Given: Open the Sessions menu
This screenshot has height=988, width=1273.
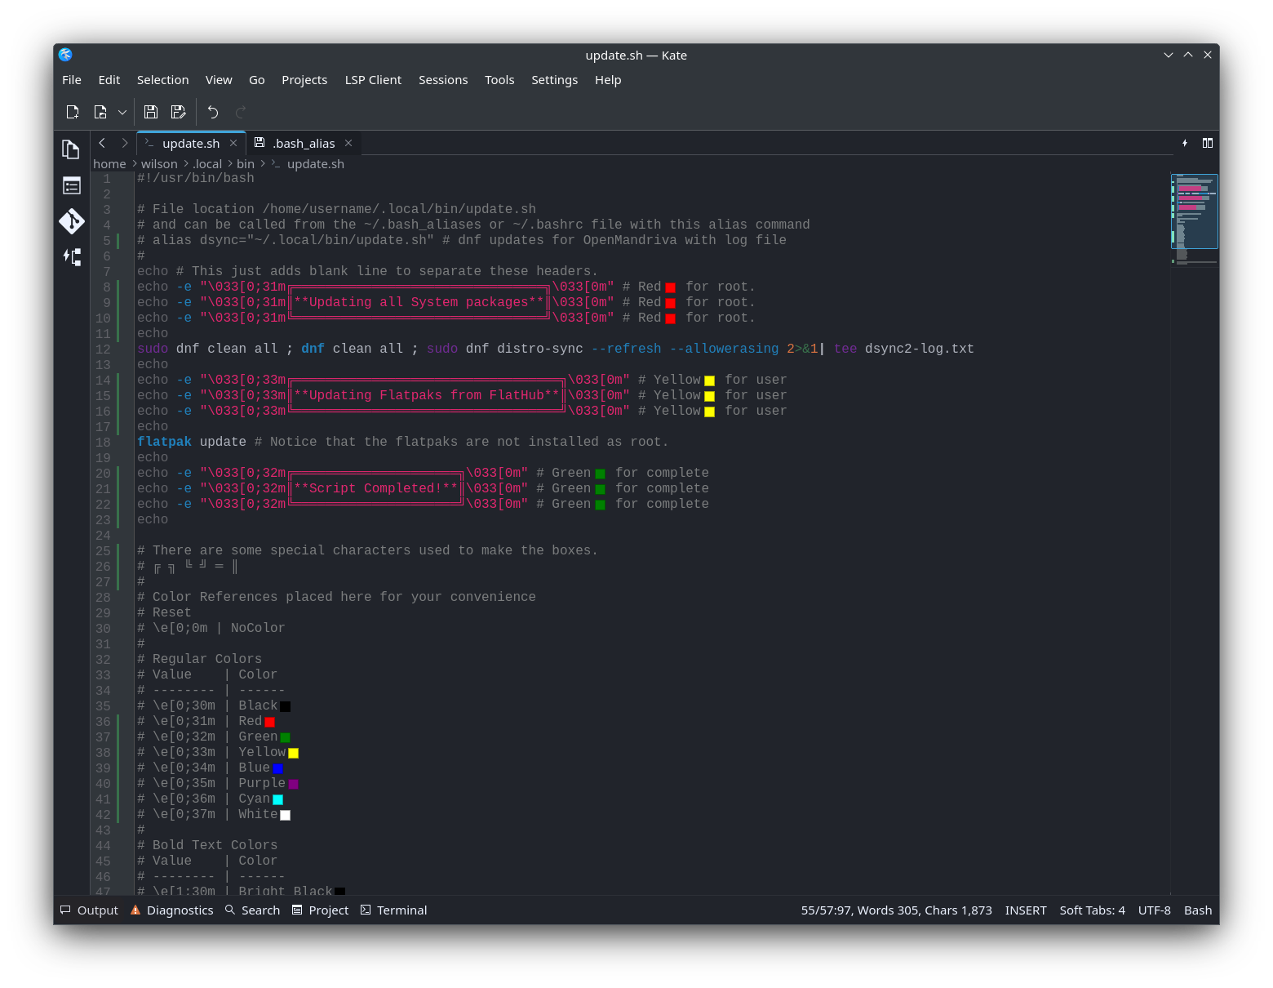Looking at the screenshot, I should (443, 80).
